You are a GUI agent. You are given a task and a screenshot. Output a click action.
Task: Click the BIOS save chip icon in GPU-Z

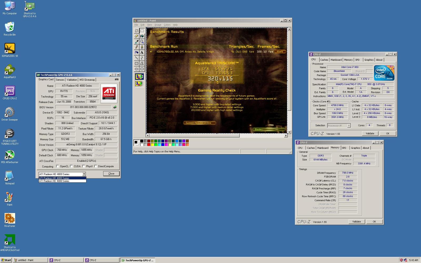(x=115, y=107)
